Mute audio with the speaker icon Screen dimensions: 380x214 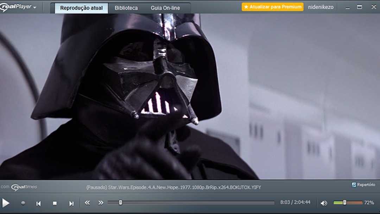click(x=324, y=203)
